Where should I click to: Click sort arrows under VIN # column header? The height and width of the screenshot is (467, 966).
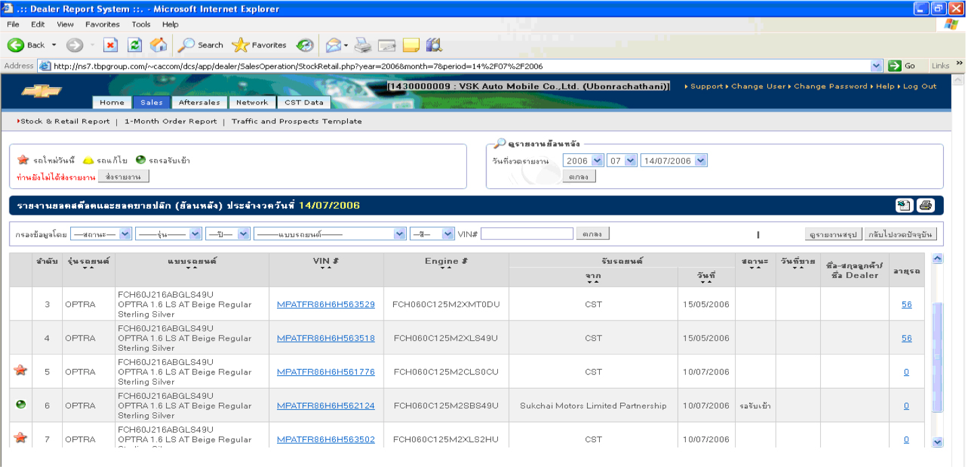pyautogui.click(x=326, y=268)
